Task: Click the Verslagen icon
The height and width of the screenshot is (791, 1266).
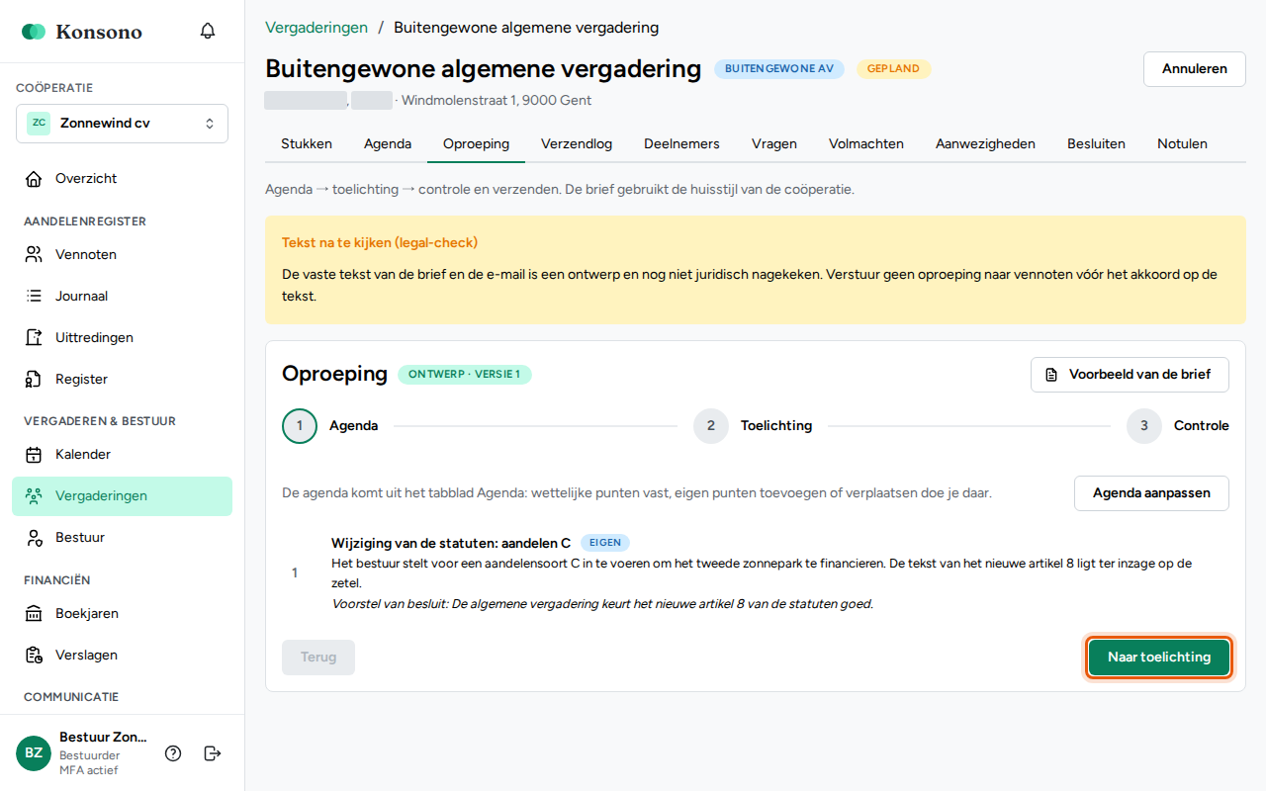Action: click(34, 656)
